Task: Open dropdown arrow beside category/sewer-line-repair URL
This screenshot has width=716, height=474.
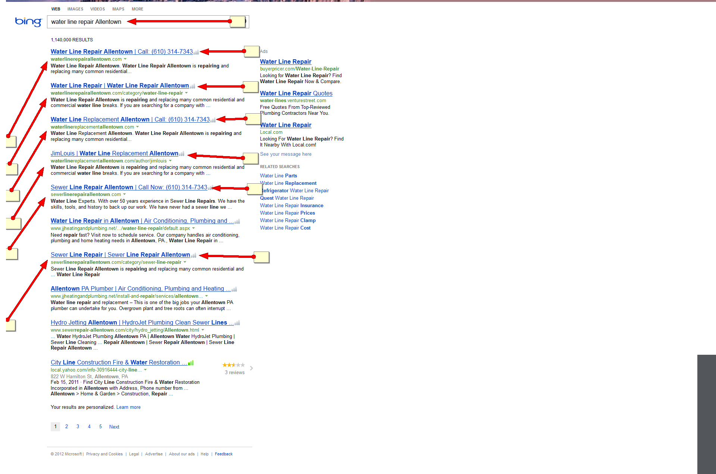Action: tap(185, 262)
